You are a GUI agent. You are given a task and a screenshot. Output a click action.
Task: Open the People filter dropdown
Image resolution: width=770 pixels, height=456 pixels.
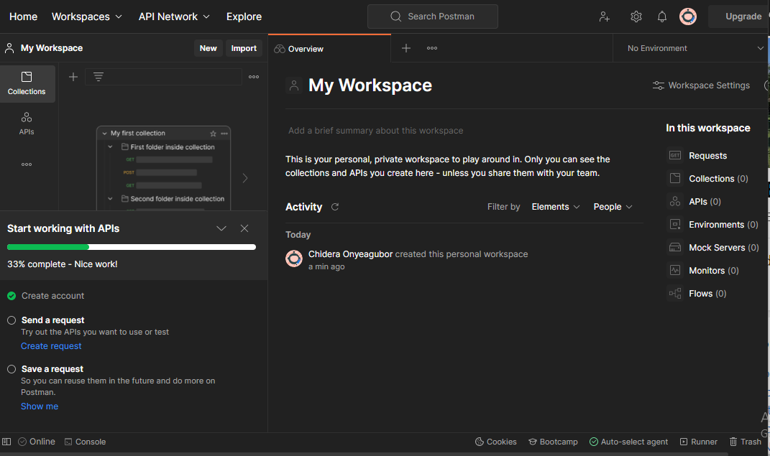click(613, 207)
